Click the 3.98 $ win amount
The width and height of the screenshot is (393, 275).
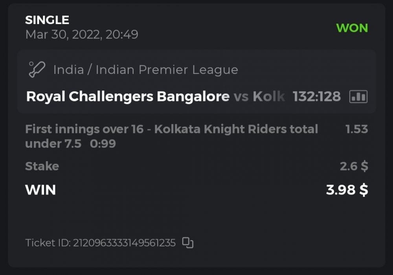click(x=347, y=190)
